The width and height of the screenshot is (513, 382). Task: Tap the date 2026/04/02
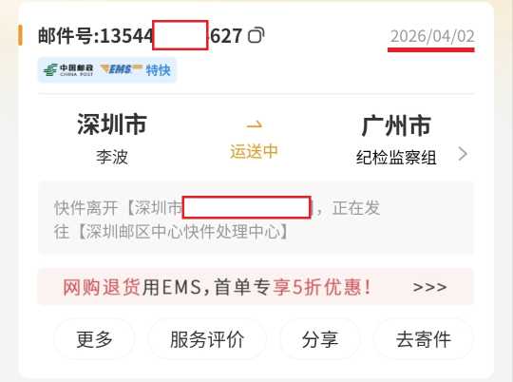432,36
